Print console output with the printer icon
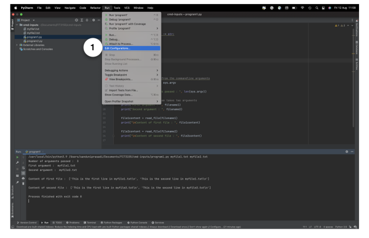369x238 pixels. point(23,178)
